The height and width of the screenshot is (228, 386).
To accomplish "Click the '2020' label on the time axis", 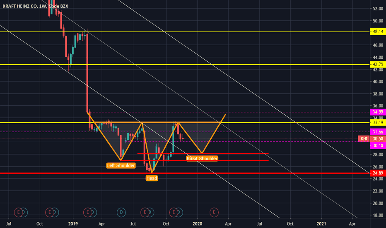I will point(198,224).
